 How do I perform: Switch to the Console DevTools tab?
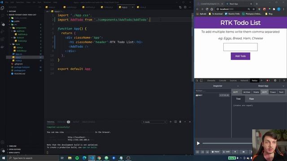click(x=222, y=80)
